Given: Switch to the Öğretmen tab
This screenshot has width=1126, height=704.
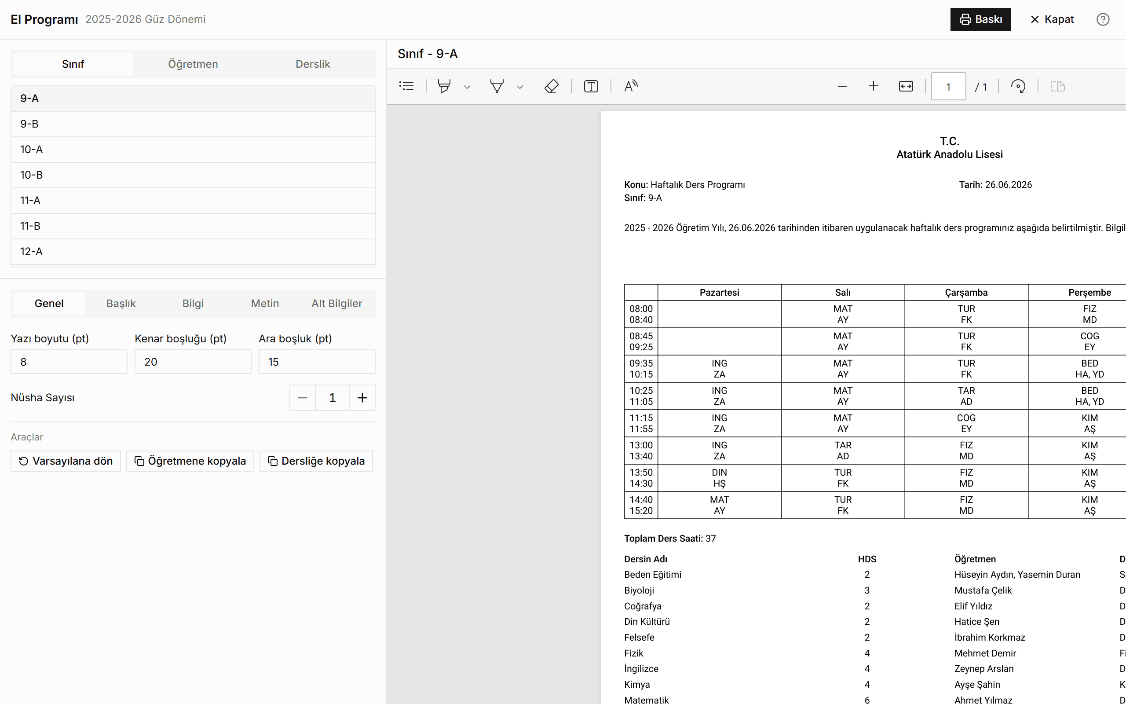Looking at the screenshot, I should point(193,64).
